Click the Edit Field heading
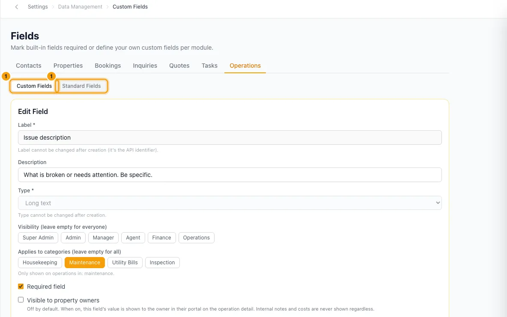This screenshot has width=507, height=317. pyautogui.click(x=33, y=112)
